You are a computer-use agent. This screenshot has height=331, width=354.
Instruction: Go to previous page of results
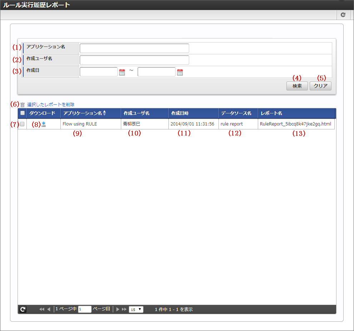(x=49, y=309)
